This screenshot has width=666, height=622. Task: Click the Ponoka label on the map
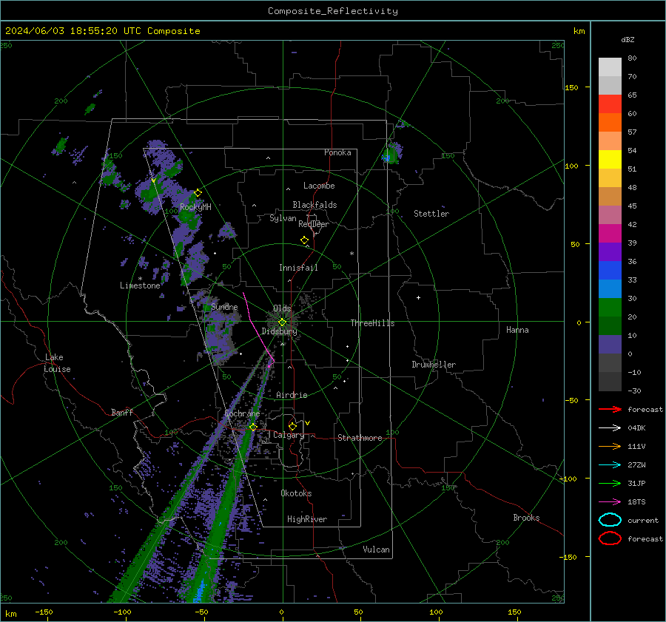click(x=337, y=152)
